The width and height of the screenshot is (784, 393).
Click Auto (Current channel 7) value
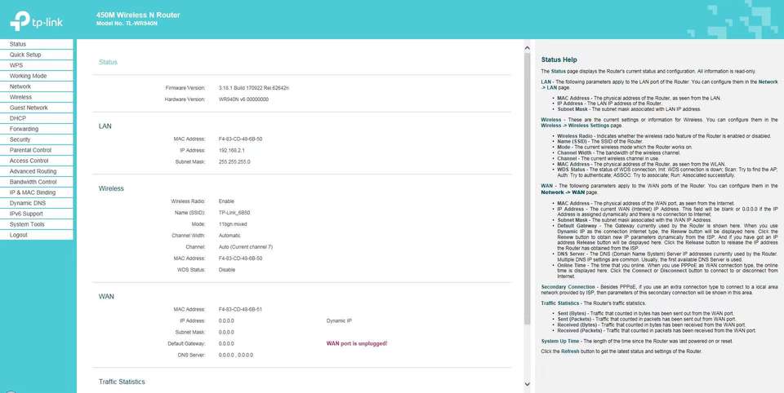click(x=246, y=247)
